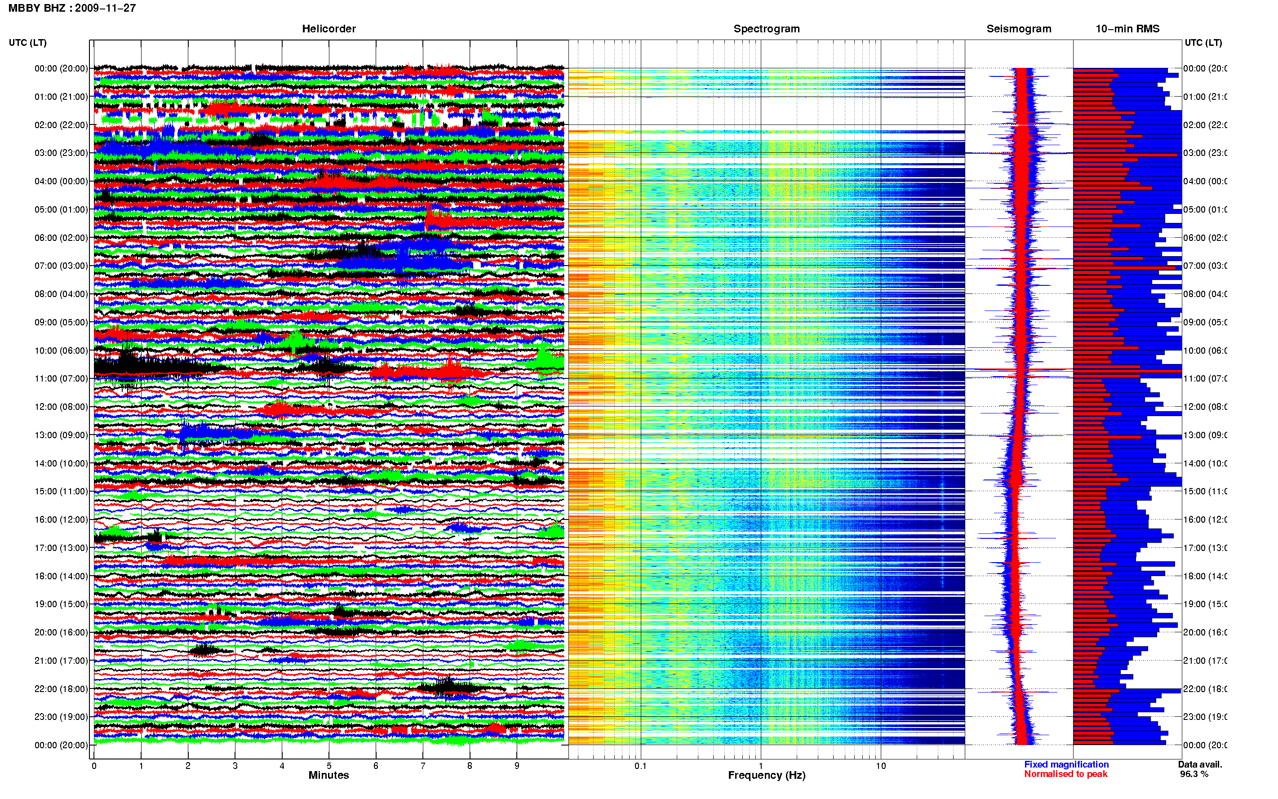Click the 18:00 (14:00) helicorder time label
Viewport: 1278px width, 799px height.
tap(61, 576)
